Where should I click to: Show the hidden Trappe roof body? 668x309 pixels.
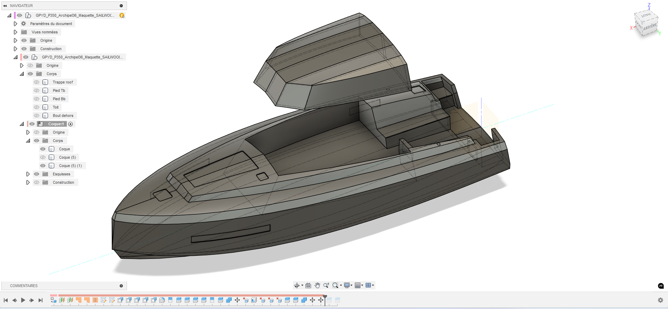coord(37,82)
